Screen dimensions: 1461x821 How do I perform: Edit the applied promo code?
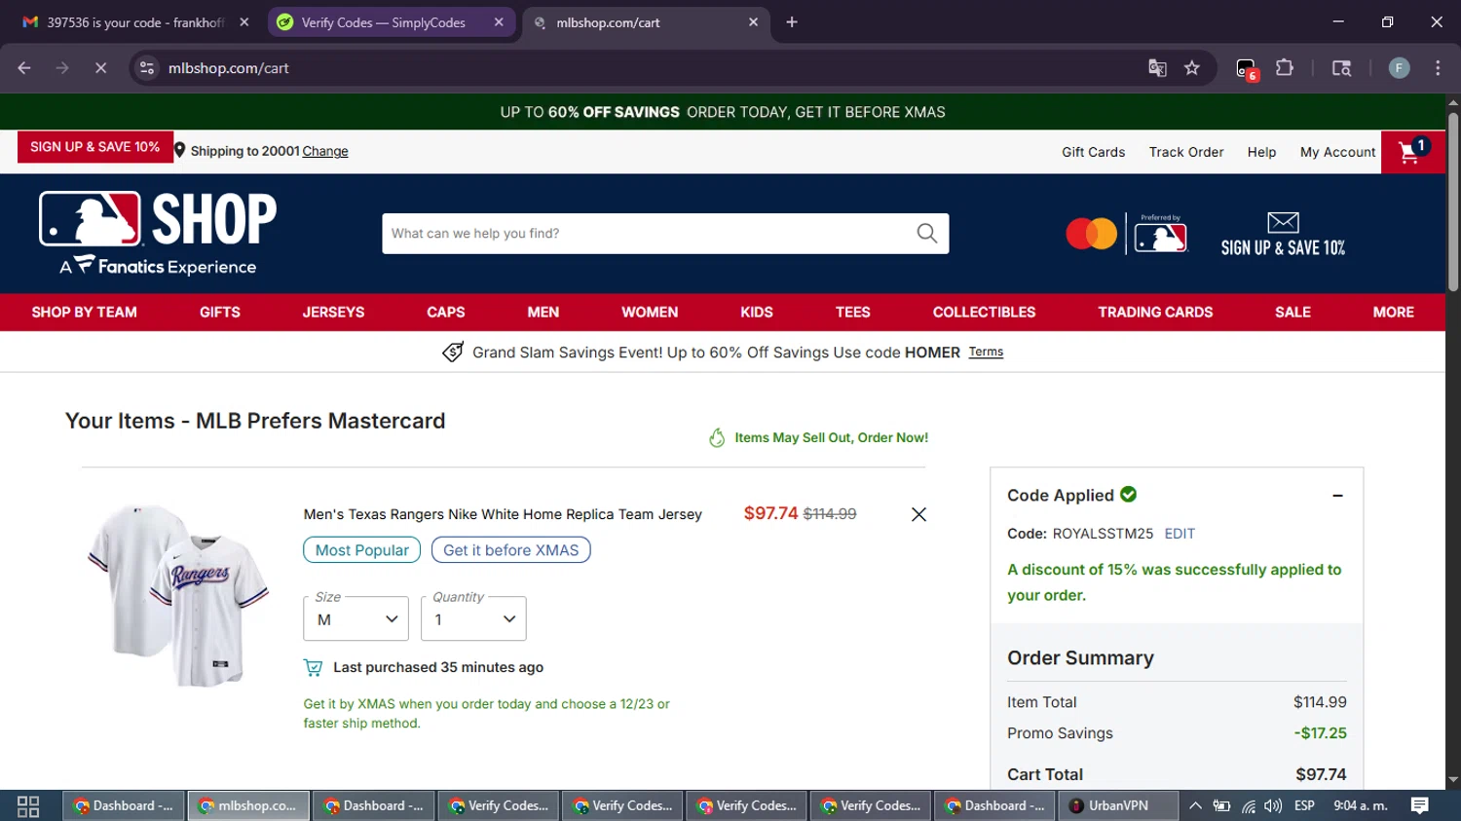[x=1180, y=534]
